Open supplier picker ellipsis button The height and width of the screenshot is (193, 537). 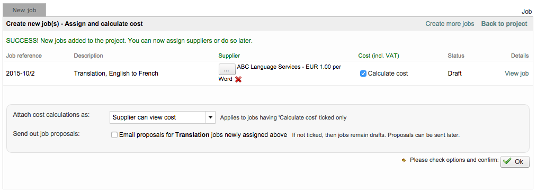pos(227,69)
